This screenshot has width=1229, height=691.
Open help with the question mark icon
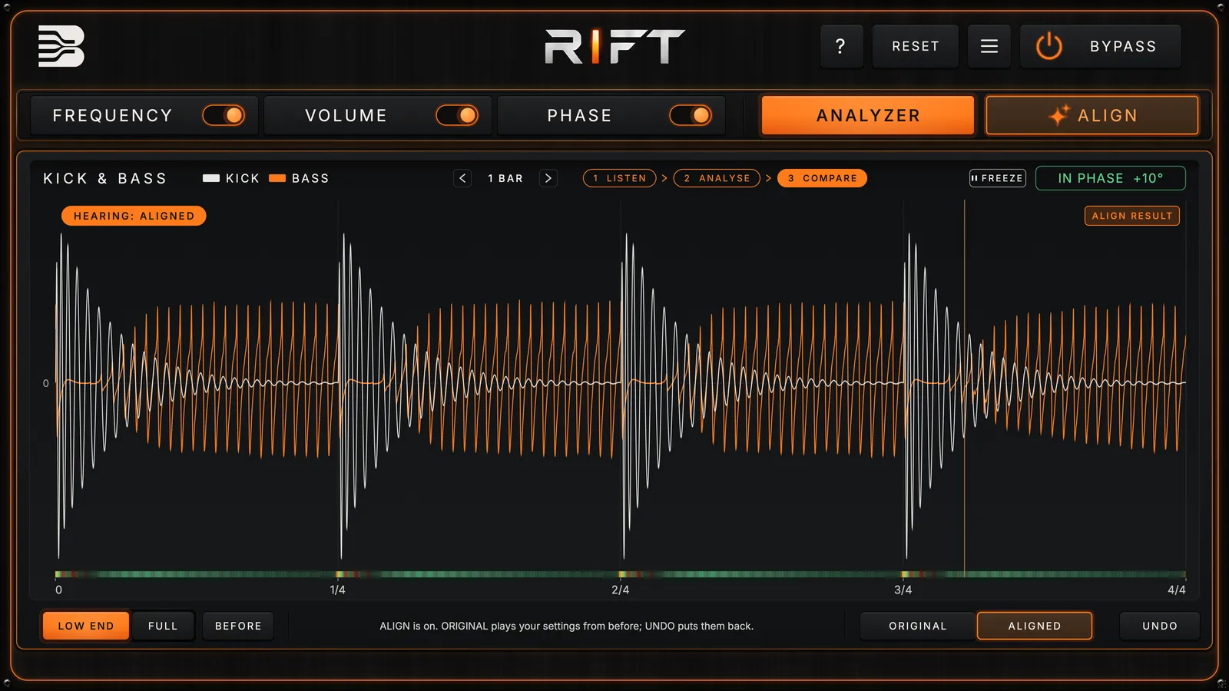click(x=841, y=46)
